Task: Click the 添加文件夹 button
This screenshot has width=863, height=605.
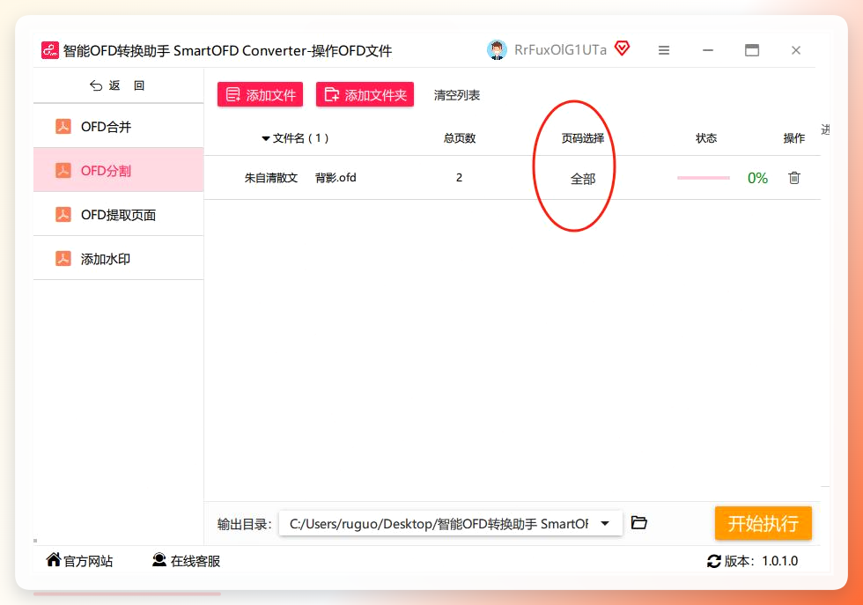Action: pos(365,95)
